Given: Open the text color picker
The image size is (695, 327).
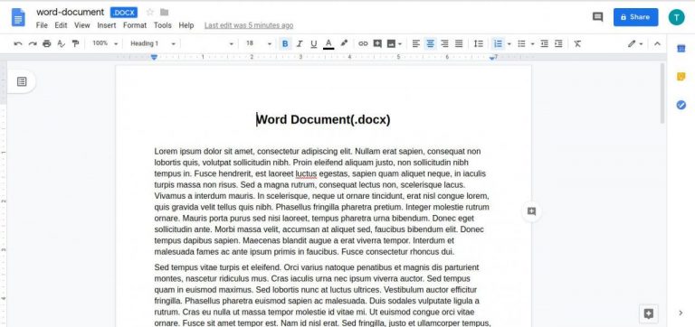Looking at the screenshot, I should [328, 43].
